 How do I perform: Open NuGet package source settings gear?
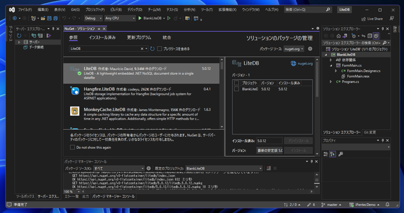[x=310, y=48]
